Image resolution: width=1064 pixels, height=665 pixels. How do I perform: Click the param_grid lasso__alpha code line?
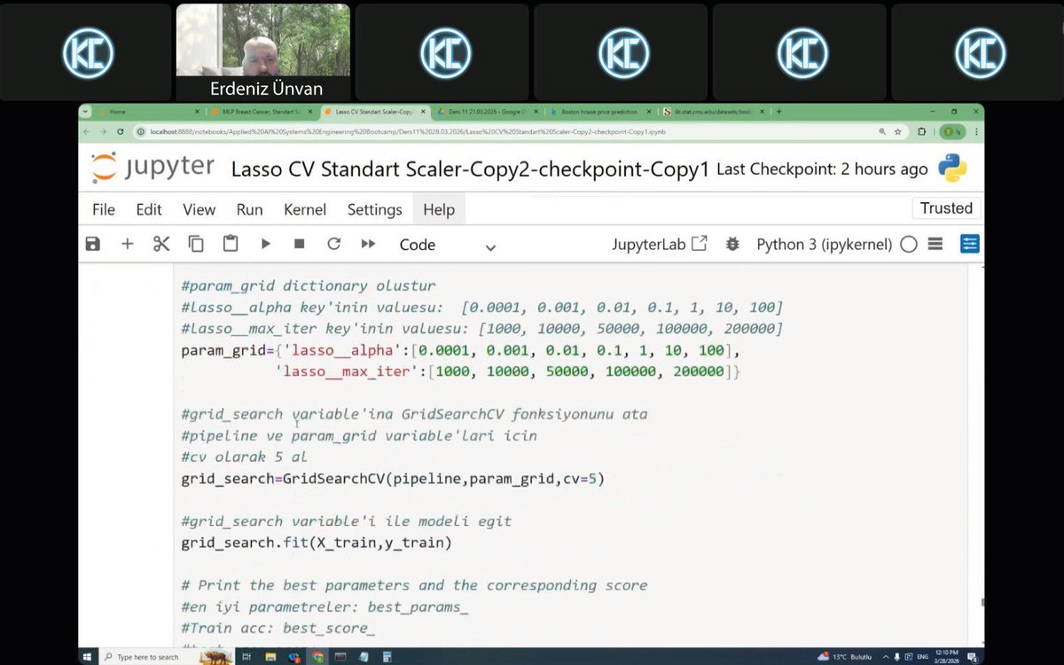click(x=460, y=350)
